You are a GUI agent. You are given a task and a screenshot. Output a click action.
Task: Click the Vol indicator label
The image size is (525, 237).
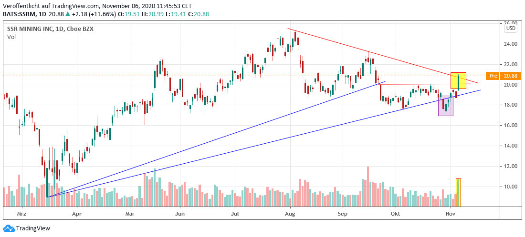(x=10, y=37)
